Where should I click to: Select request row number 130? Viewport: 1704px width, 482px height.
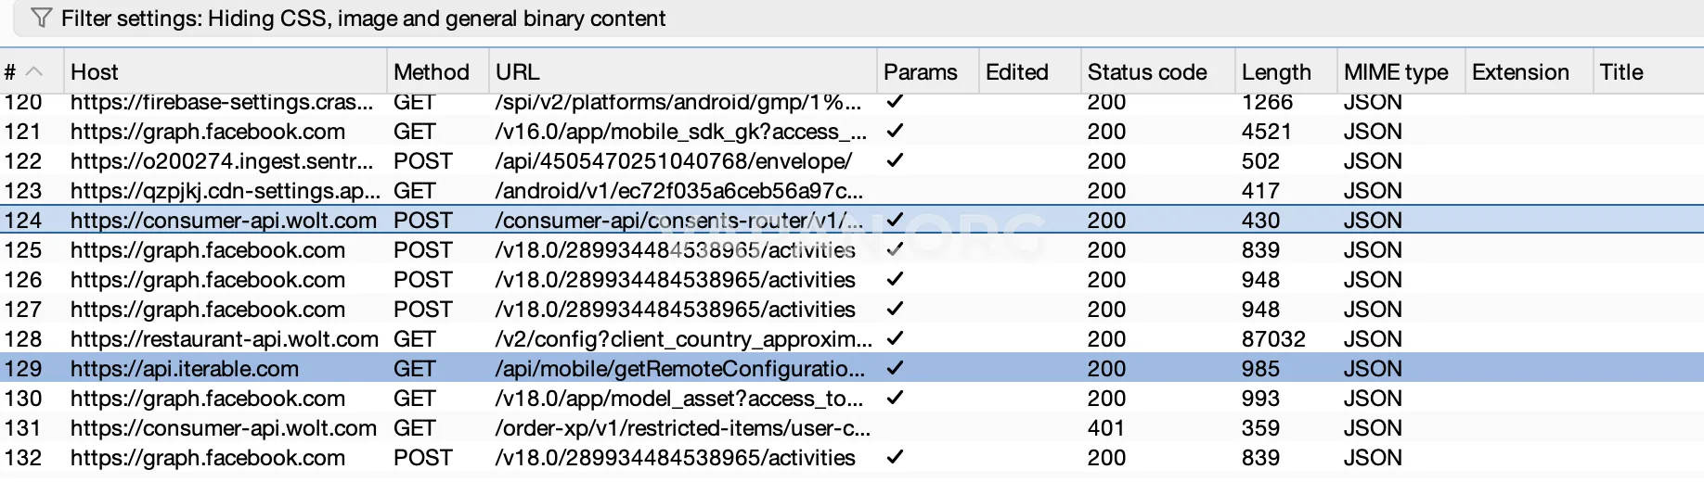tap(852, 399)
